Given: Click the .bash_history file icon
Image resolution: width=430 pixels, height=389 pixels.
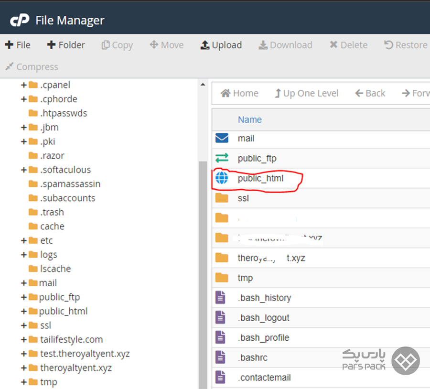Looking at the screenshot, I should (220, 298).
